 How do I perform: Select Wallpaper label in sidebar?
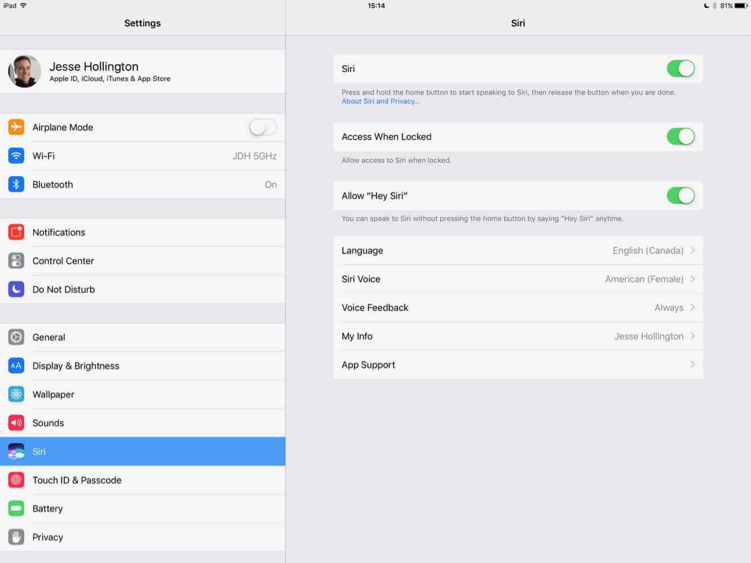coord(53,394)
